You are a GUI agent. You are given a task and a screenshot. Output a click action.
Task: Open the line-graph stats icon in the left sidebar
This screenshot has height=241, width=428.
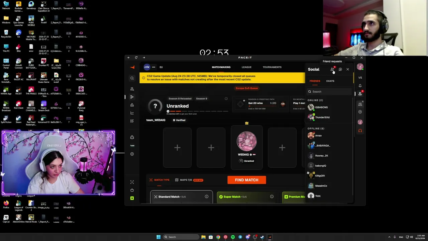tap(132, 113)
